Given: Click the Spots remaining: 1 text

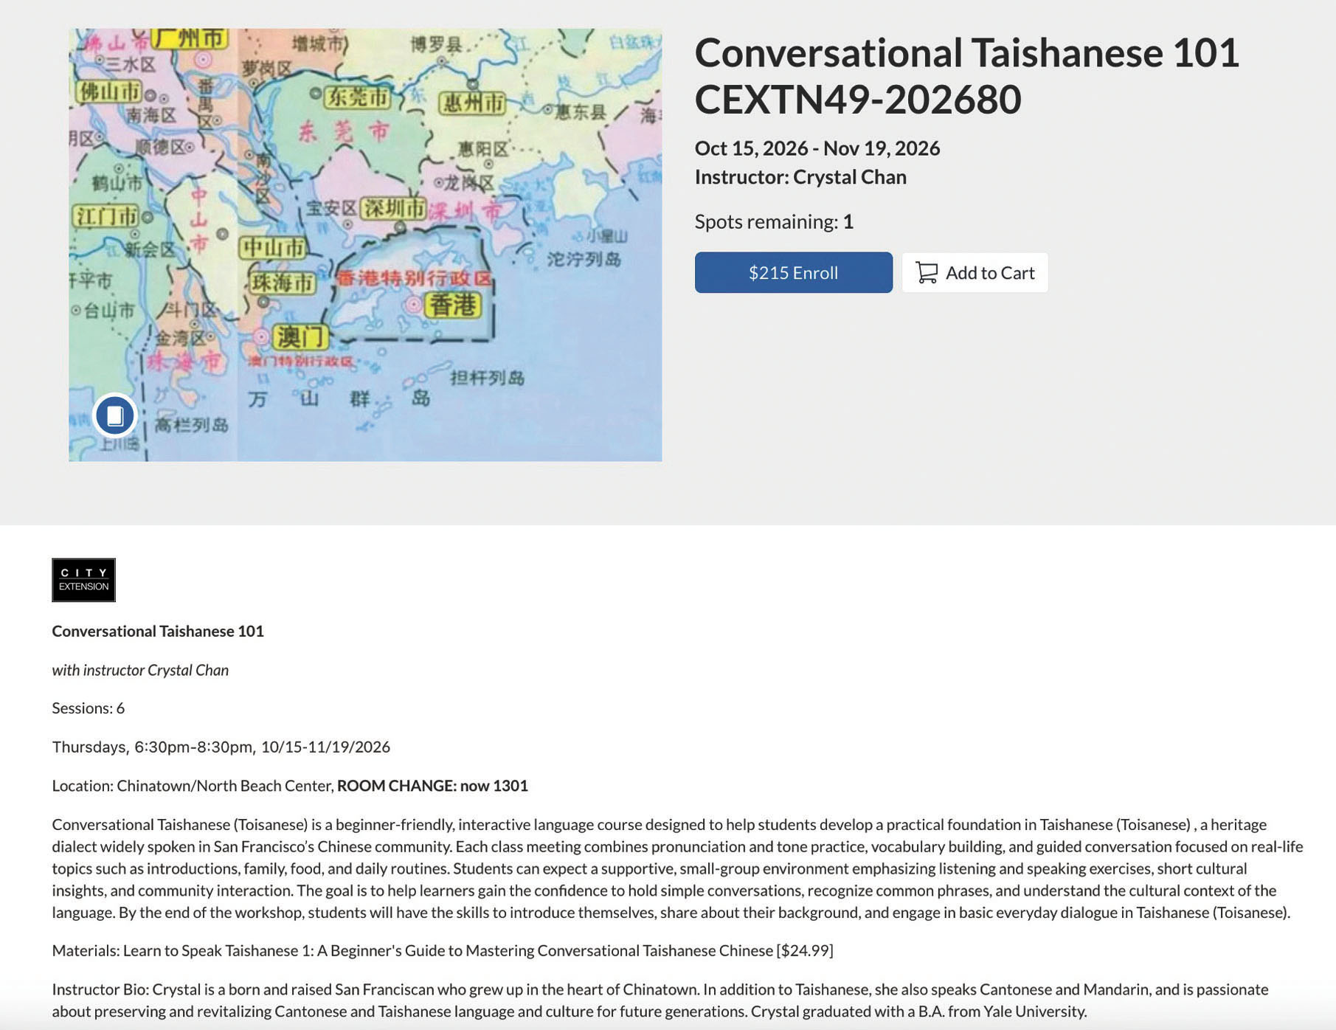Looking at the screenshot, I should (x=774, y=221).
